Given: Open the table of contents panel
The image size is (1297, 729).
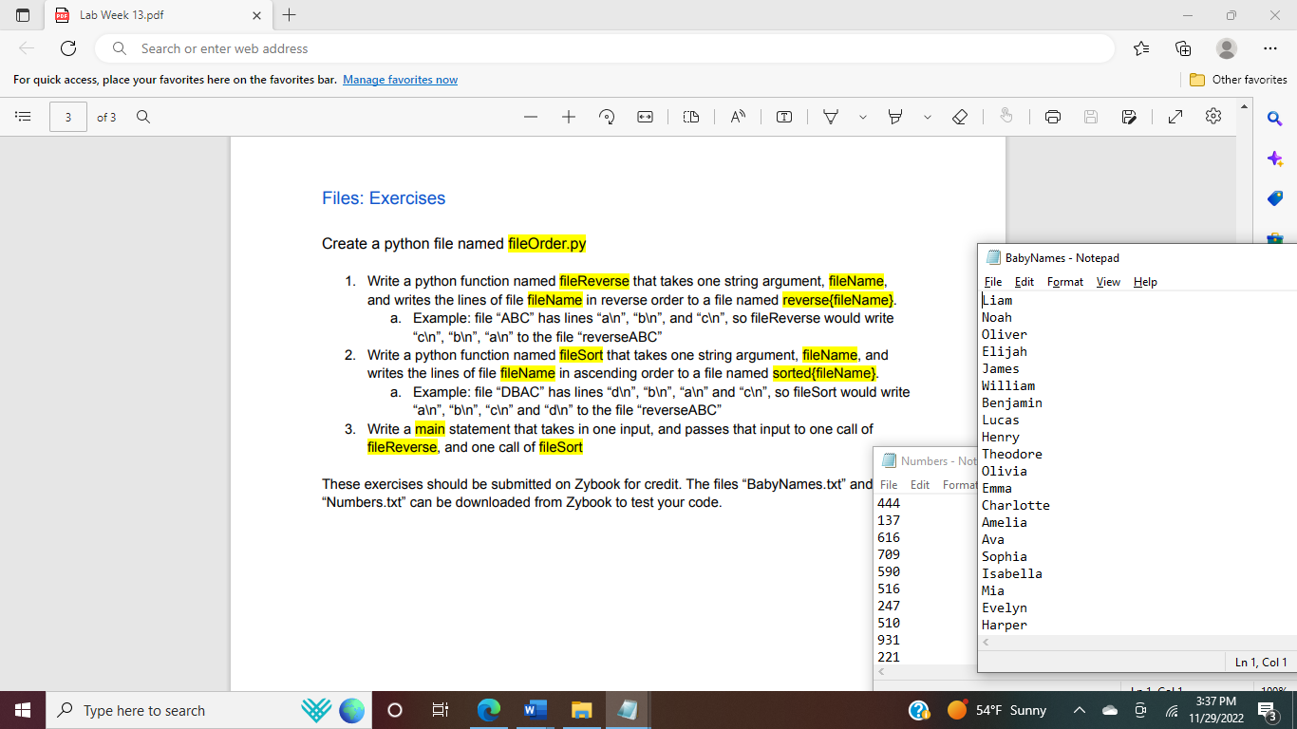Looking at the screenshot, I should [x=23, y=116].
